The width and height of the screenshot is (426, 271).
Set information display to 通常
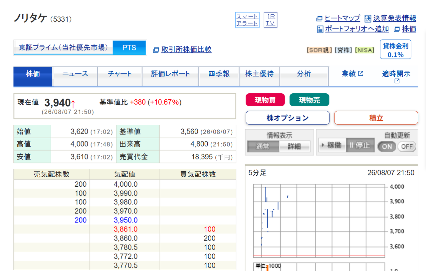click(263, 146)
